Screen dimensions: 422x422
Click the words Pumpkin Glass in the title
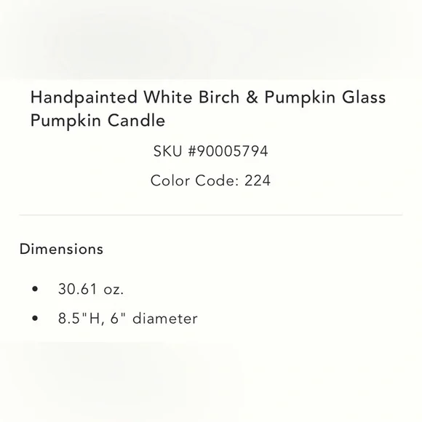click(325, 97)
